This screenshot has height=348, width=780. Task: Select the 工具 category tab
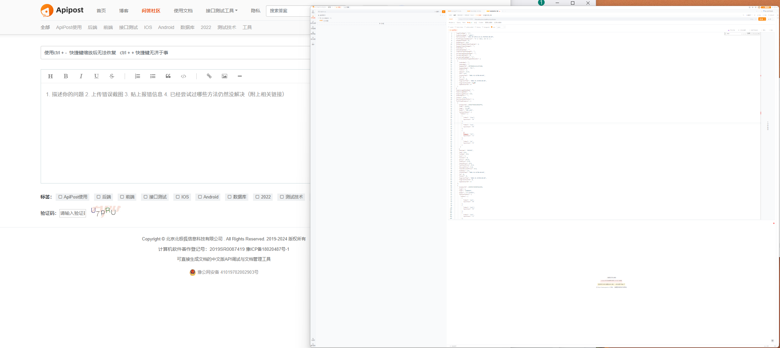click(247, 27)
